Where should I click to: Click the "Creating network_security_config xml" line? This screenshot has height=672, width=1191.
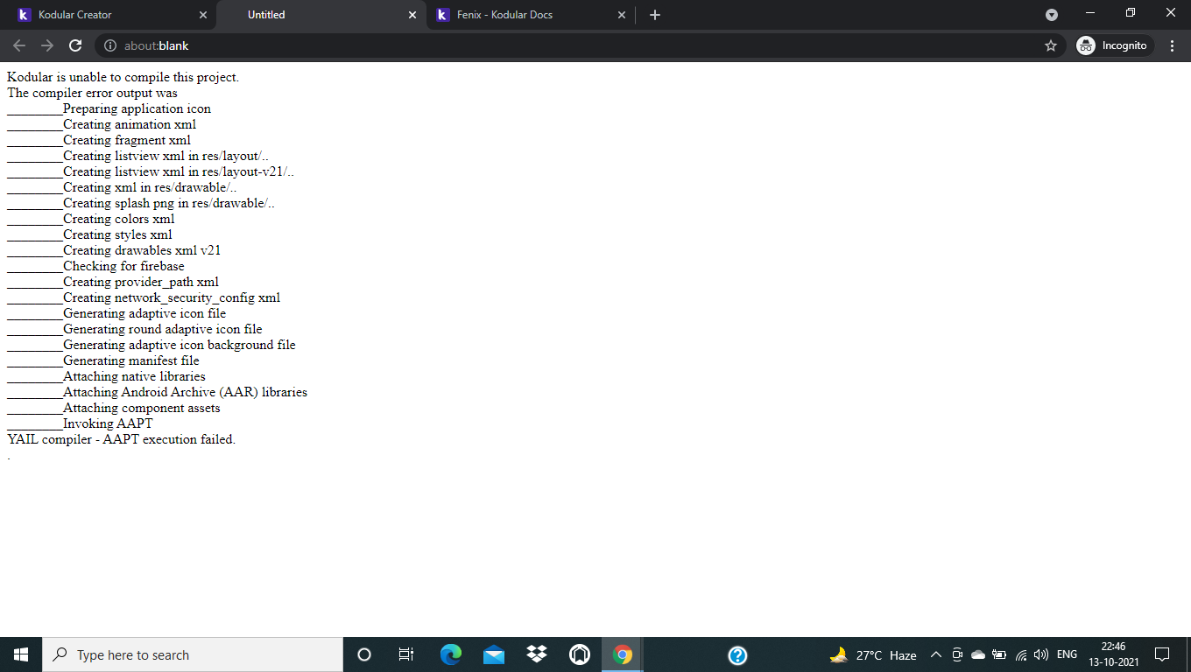pos(172,297)
